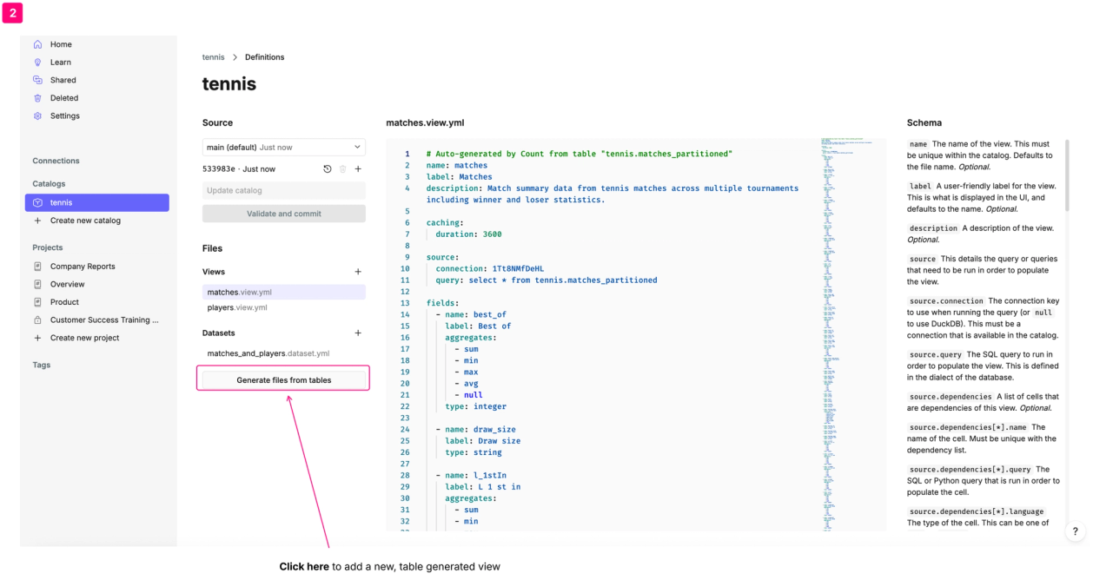Click the history icon next to commit 533983e

click(x=328, y=169)
